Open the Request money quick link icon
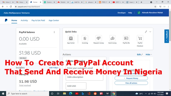 point(99,38)
